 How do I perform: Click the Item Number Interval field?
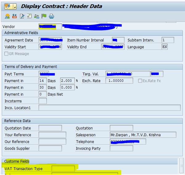tap(118, 40)
